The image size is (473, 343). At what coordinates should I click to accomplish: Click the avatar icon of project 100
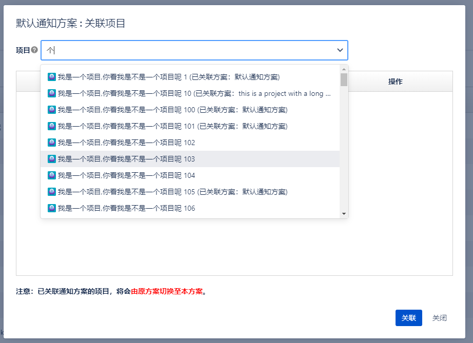point(51,110)
